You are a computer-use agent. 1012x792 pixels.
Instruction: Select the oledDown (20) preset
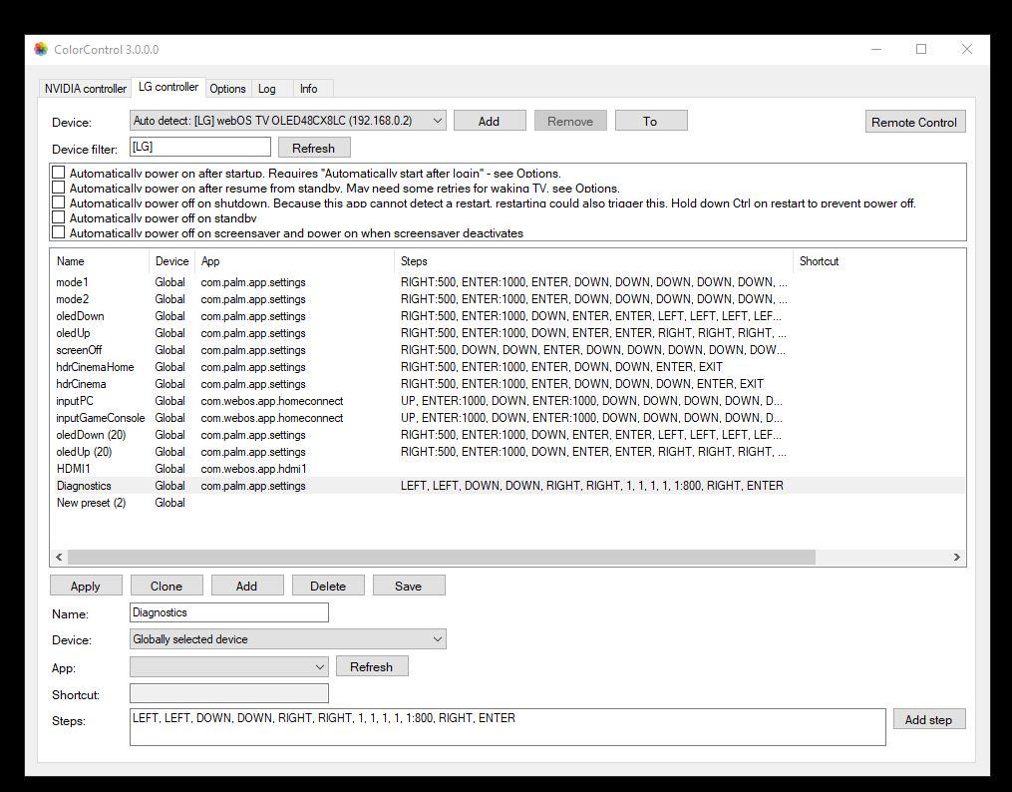pos(507,435)
